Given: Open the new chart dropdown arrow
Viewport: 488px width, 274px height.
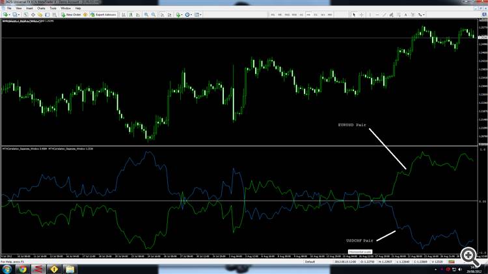Looking at the screenshot, I should (x=9, y=14).
